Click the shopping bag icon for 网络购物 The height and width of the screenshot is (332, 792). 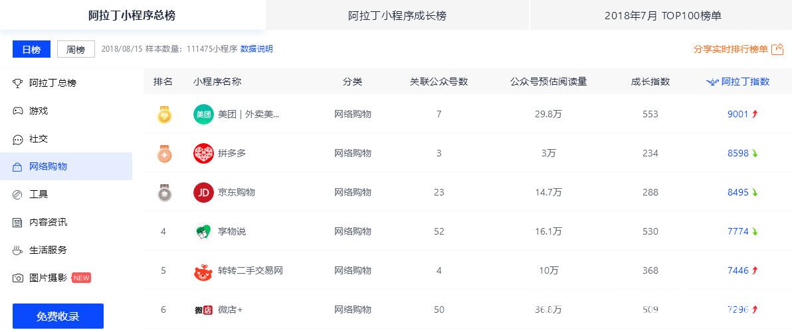point(18,167)
